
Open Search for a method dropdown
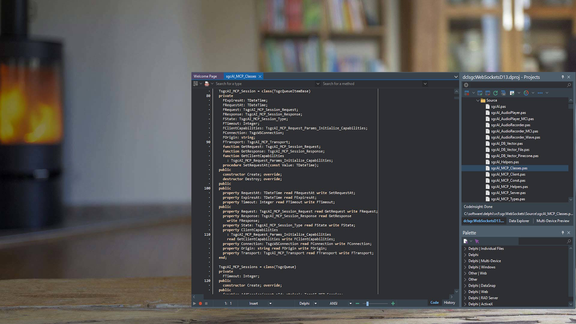425,84
